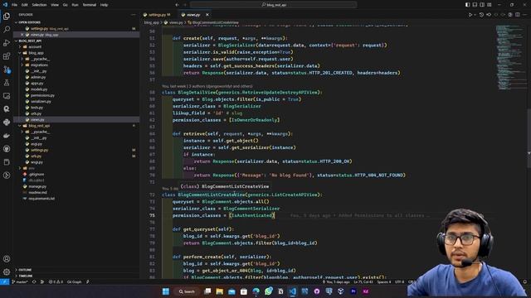
Task: Open Visual Studio Code from the taskbar
Action: pyautogui.click(x=293, y=291)
